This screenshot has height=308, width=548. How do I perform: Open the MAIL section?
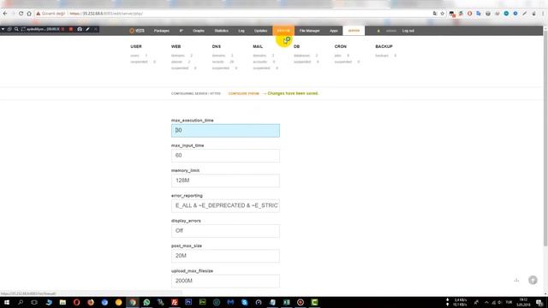coord(258,46)
